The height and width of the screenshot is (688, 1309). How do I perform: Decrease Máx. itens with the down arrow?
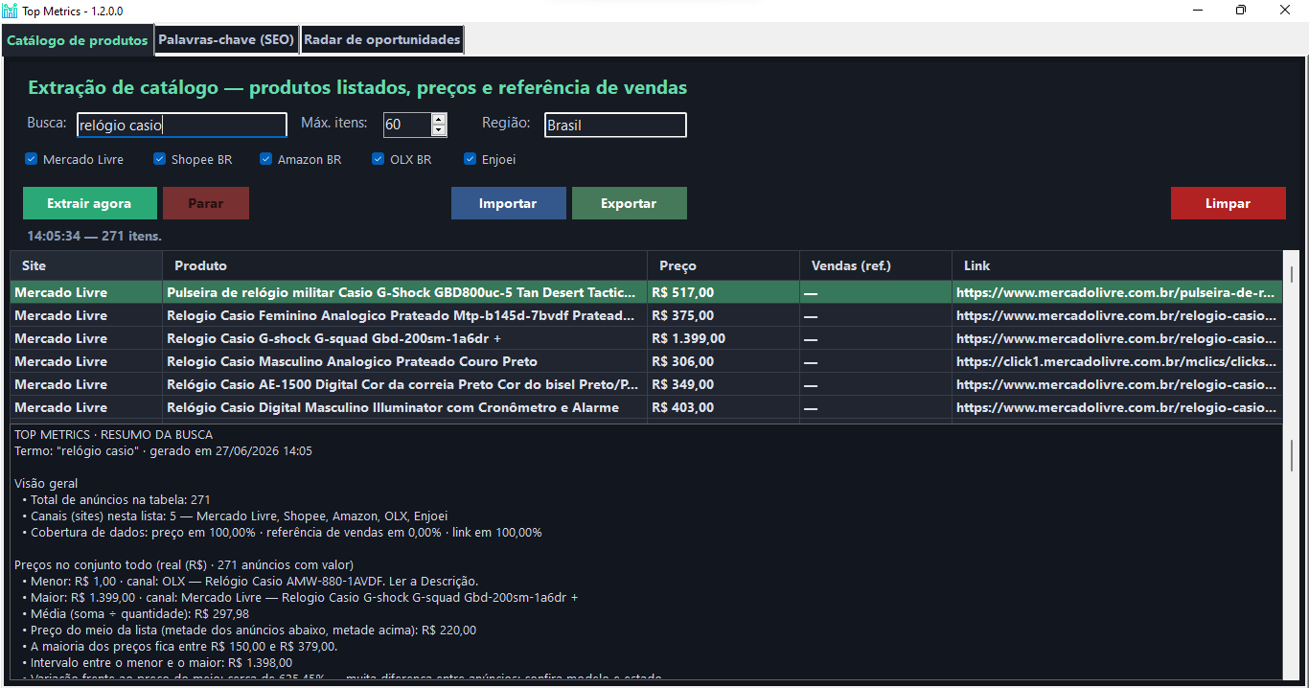click(439, 130)
